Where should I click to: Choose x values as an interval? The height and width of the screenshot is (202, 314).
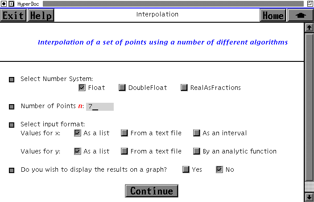(x=197, y=133)
